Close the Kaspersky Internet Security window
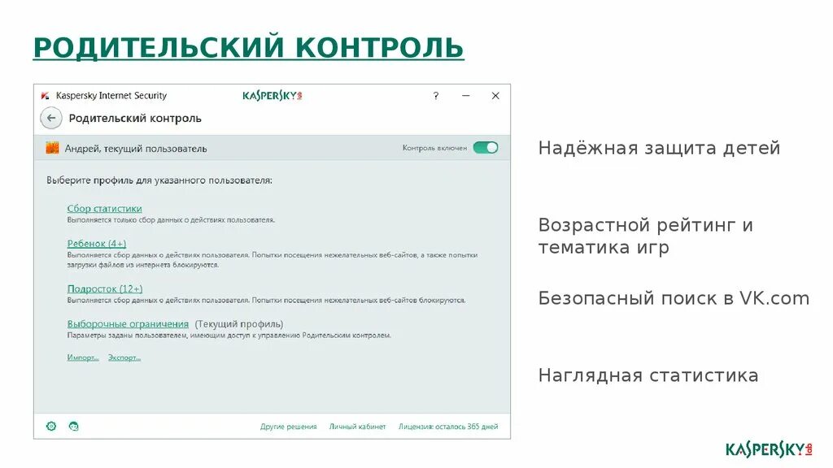This screenshot has width=833, height=468. (x=495, y=96)
